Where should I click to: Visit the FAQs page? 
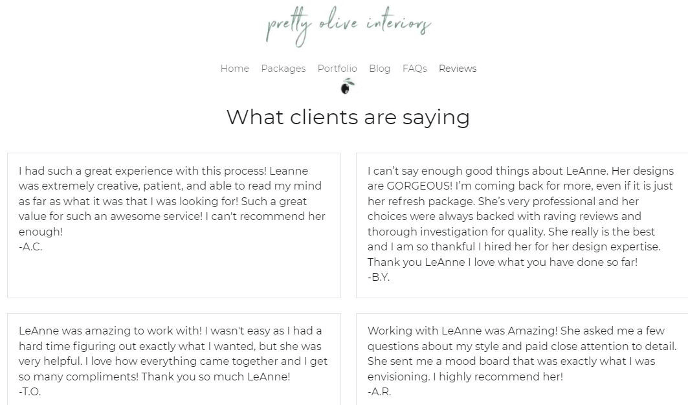click(x=414, y=69)
